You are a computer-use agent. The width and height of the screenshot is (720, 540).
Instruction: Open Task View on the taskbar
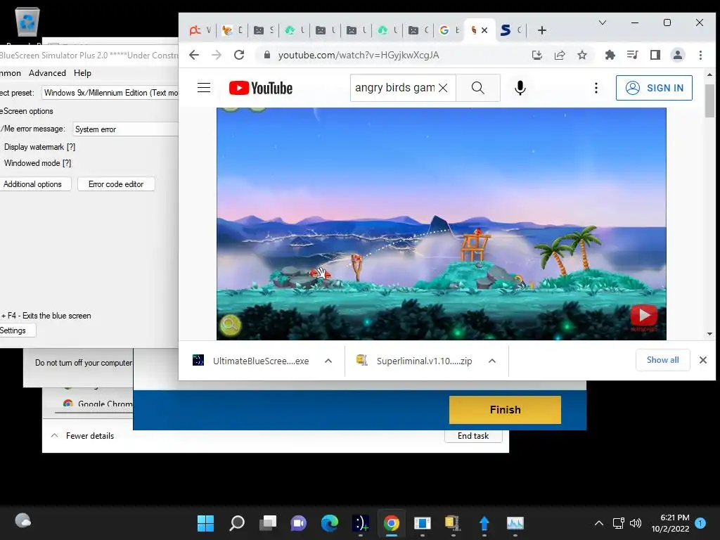[x=268, y=523]
